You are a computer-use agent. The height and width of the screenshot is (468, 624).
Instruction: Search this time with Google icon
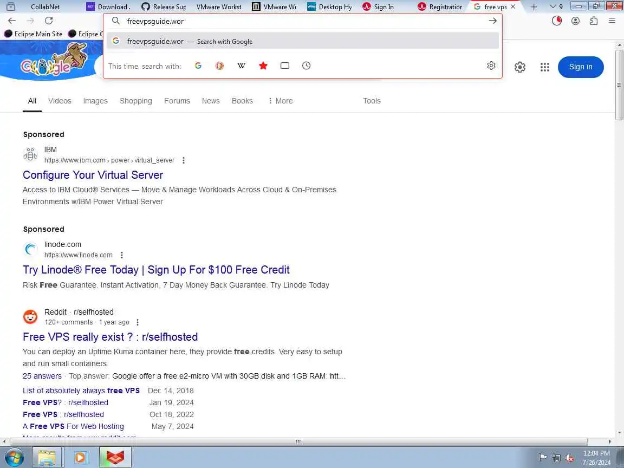point(198,66)
